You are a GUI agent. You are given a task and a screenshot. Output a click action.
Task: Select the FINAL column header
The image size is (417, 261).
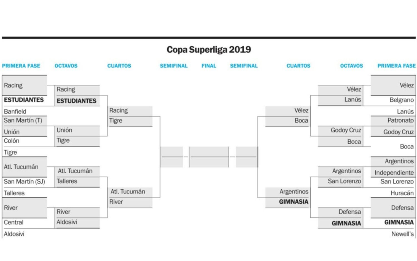(x=209, y=66)
